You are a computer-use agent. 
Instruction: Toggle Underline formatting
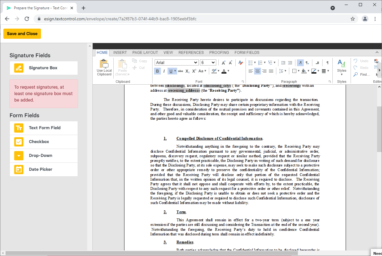coord(171,71)
